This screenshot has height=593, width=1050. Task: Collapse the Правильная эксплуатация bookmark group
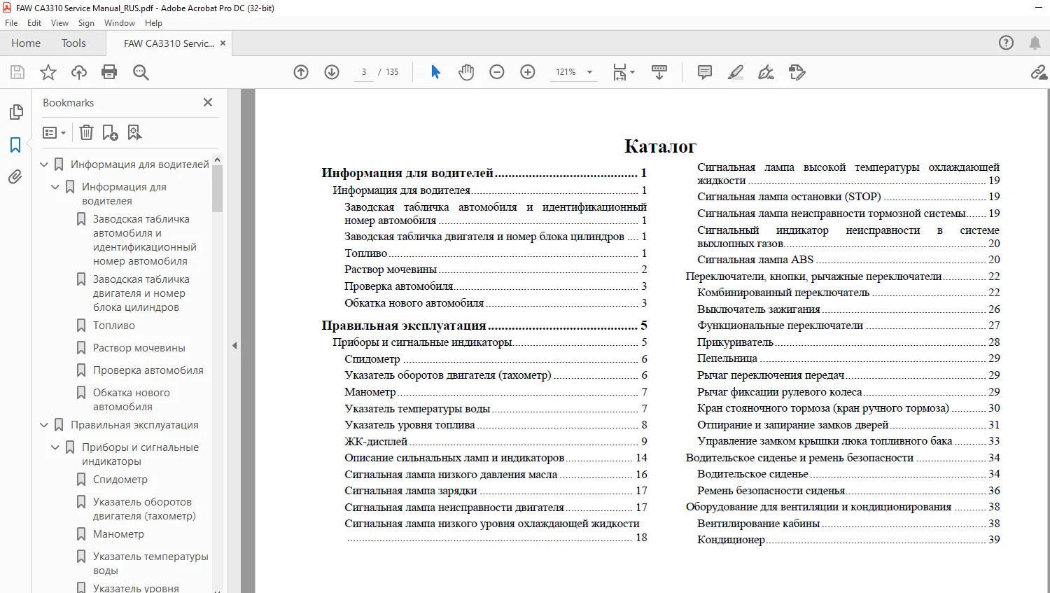click(44, 425)
